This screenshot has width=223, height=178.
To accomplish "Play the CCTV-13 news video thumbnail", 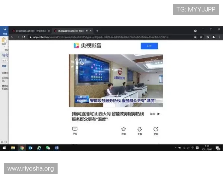I will (x=116, y=80).
